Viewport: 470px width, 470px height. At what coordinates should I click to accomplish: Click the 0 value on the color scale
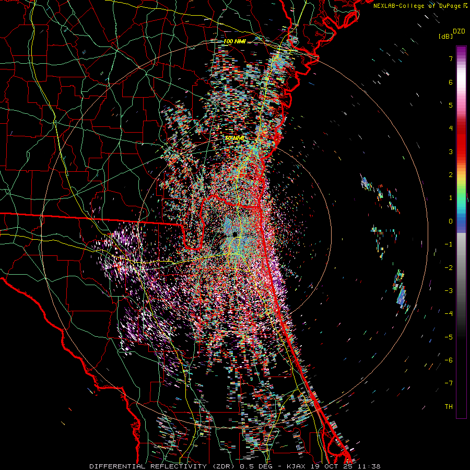(451, 221)
